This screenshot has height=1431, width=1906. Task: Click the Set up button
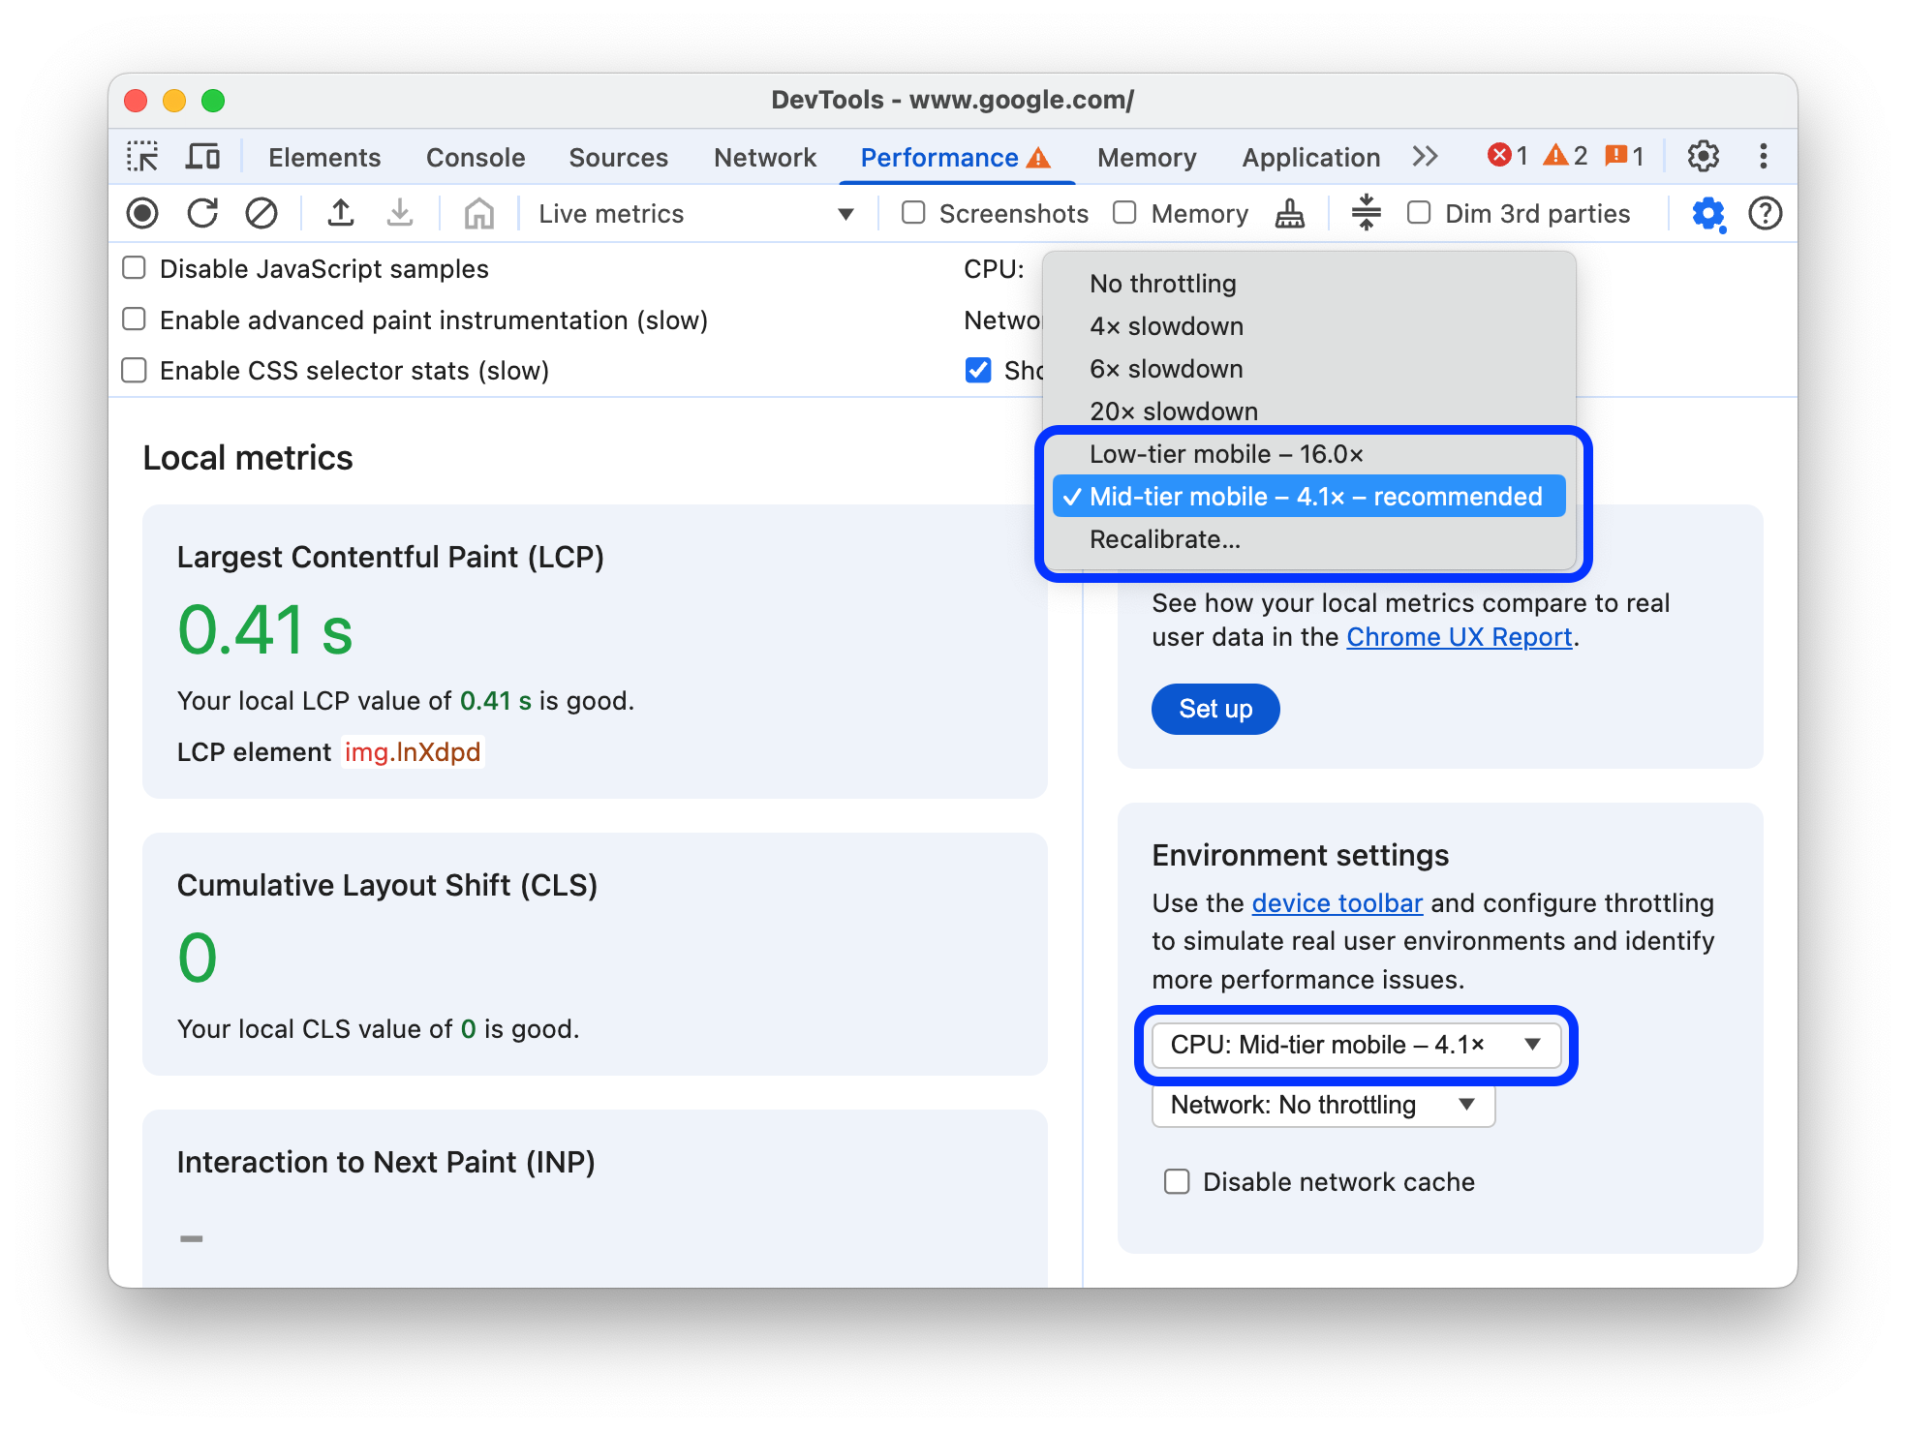click(x=1216, y=708)
